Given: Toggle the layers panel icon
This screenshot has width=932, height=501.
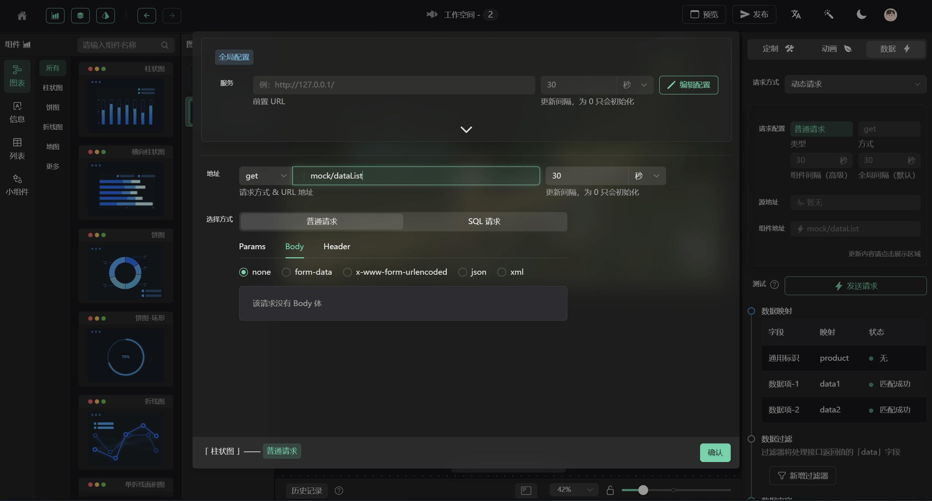Looking at the screenshot, I should pos(80,15).
